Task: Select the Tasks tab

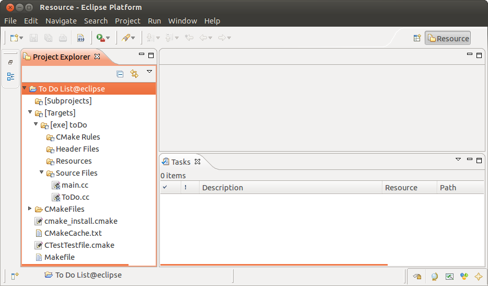Action: (180, 162)
